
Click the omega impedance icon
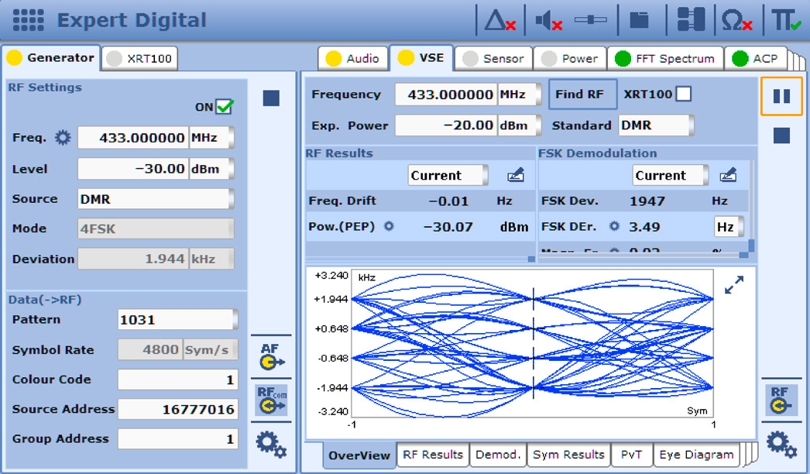[x=736, y=20]
